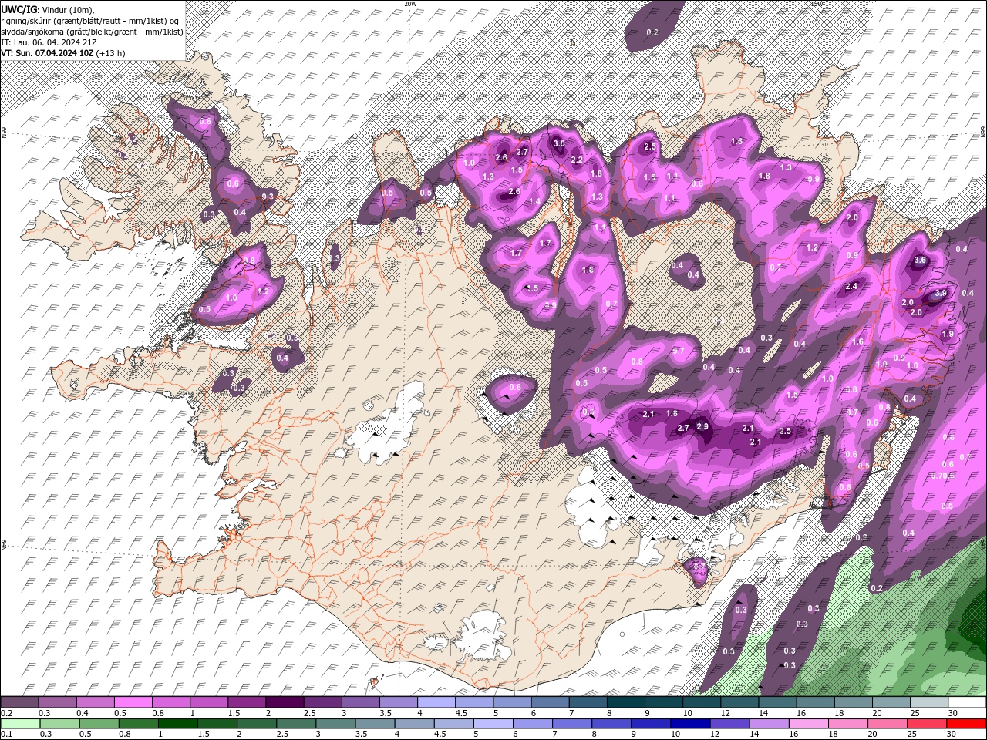
Task: Click the 'UWC/IG: Vindur (10m)' title text
Action: pyautogui.click(x=47, y=9)
